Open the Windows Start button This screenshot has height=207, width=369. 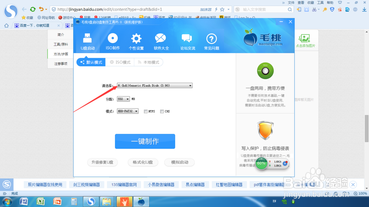click(x=7, y=201)
